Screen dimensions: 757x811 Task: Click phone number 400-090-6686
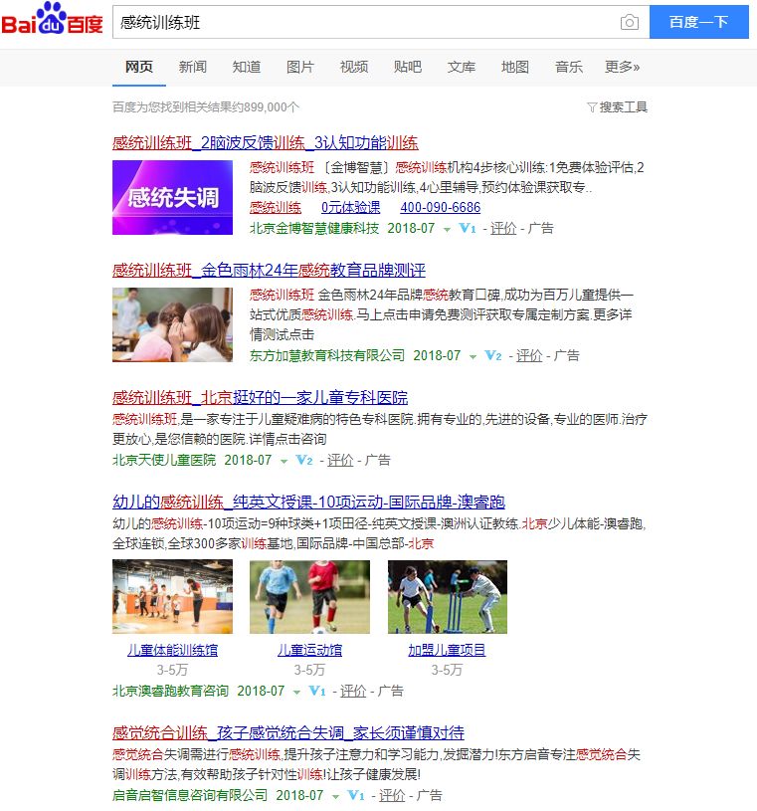coord(440,207)
